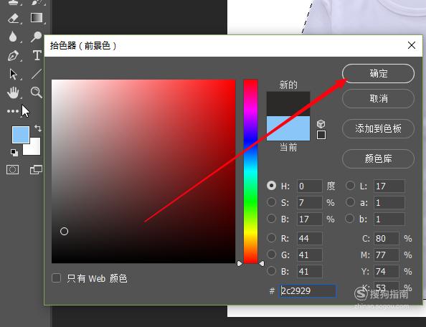The width and height of the screenshot is (426, 327).
Task: Confirm with the 确定 button
Action: click(378, 74)
